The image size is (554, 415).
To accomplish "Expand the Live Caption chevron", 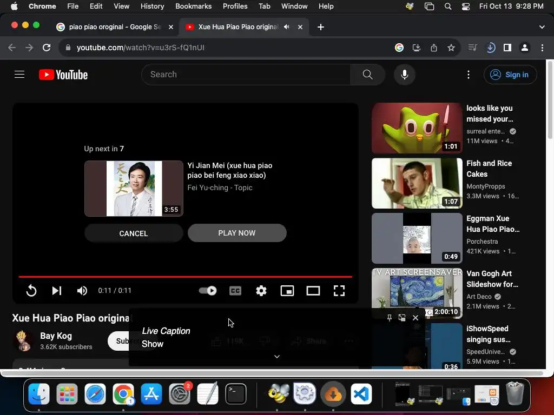I will click(277, 357).
